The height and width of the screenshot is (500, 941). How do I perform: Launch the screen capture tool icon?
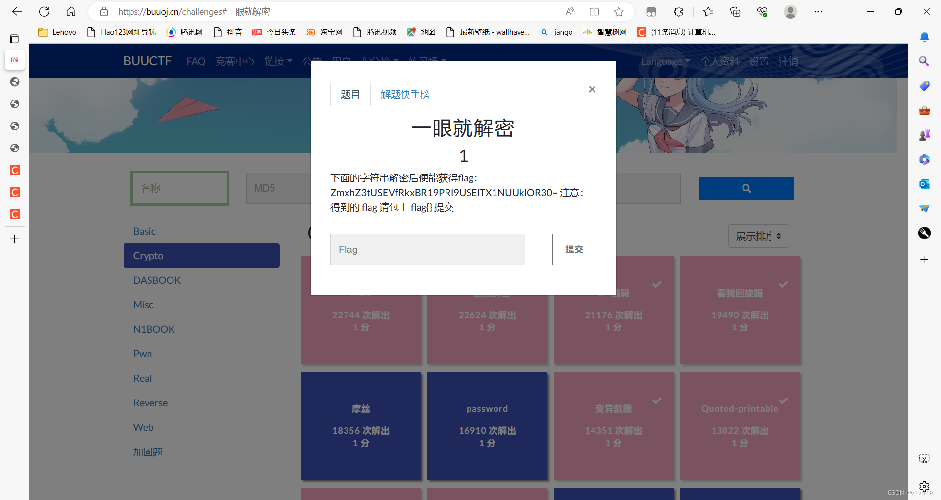(924, 459)
